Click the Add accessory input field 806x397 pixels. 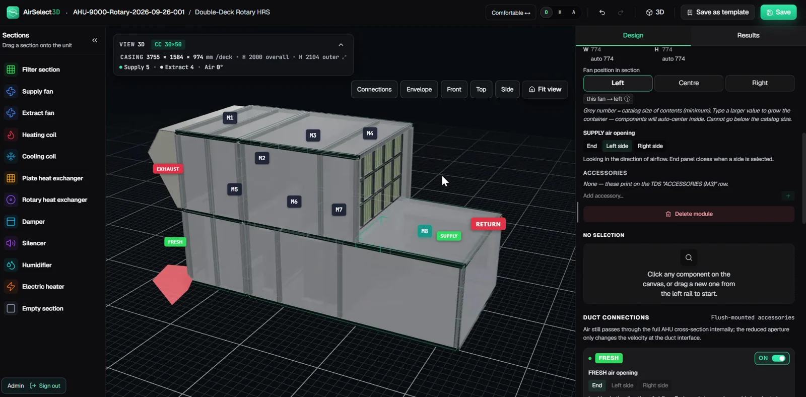point(682,196)
